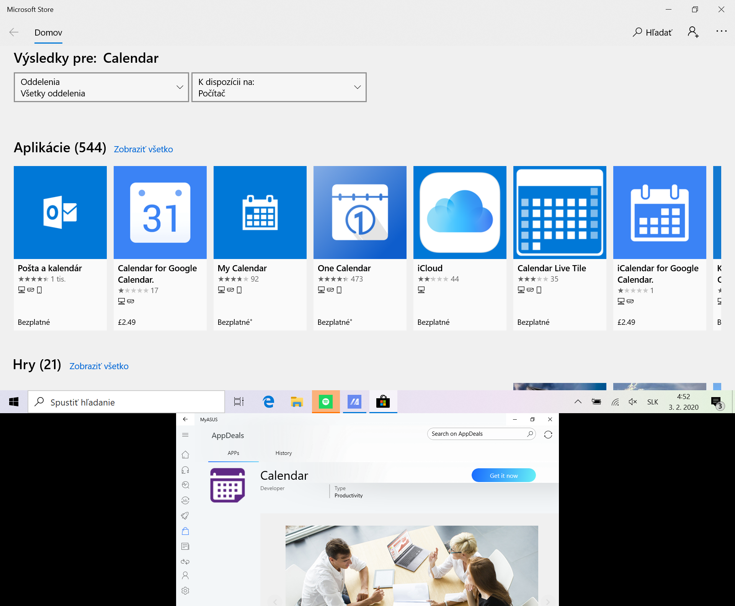Open File Explorer from taskbar
The height and width of the screenshot is (606, 735).
coord(297,402)
